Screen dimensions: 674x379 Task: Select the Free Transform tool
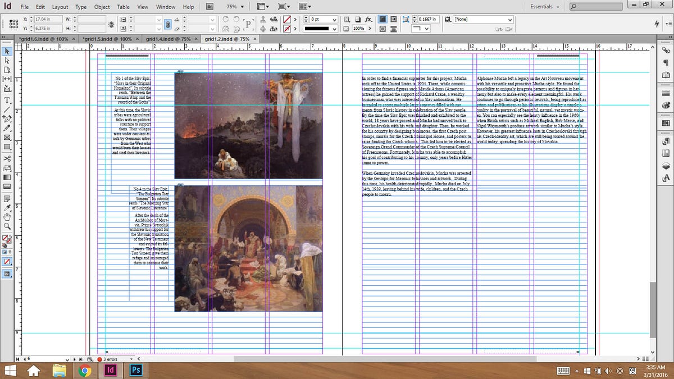[7, 168]
